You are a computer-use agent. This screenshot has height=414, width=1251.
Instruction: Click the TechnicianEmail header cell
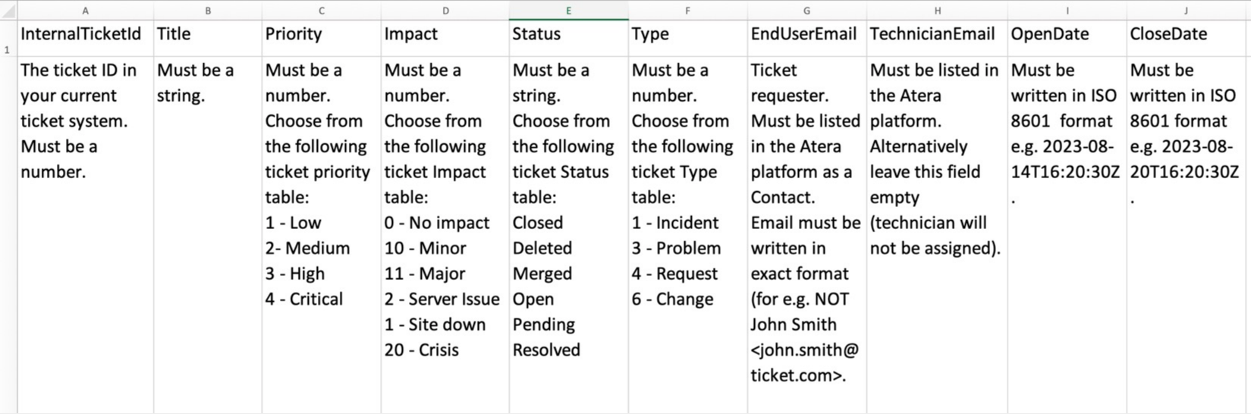pos(938,38)
